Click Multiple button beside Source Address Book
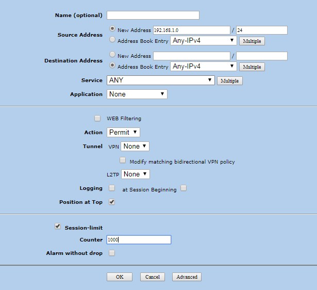This screenshot has height=290, width=317. click(252, 41)
